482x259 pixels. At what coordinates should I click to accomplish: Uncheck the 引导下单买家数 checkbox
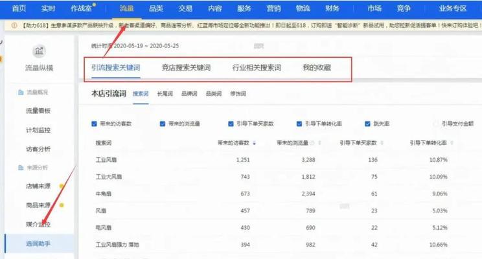click(x=231, y=124)
